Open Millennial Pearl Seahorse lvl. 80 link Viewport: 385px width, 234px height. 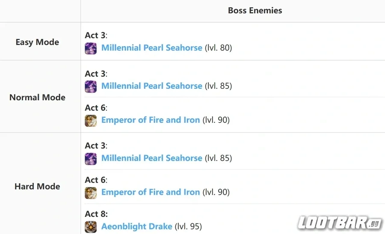point(152,48)
